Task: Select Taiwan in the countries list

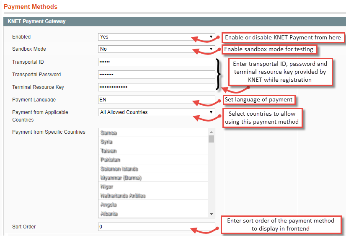Action: tap(153, 151)
